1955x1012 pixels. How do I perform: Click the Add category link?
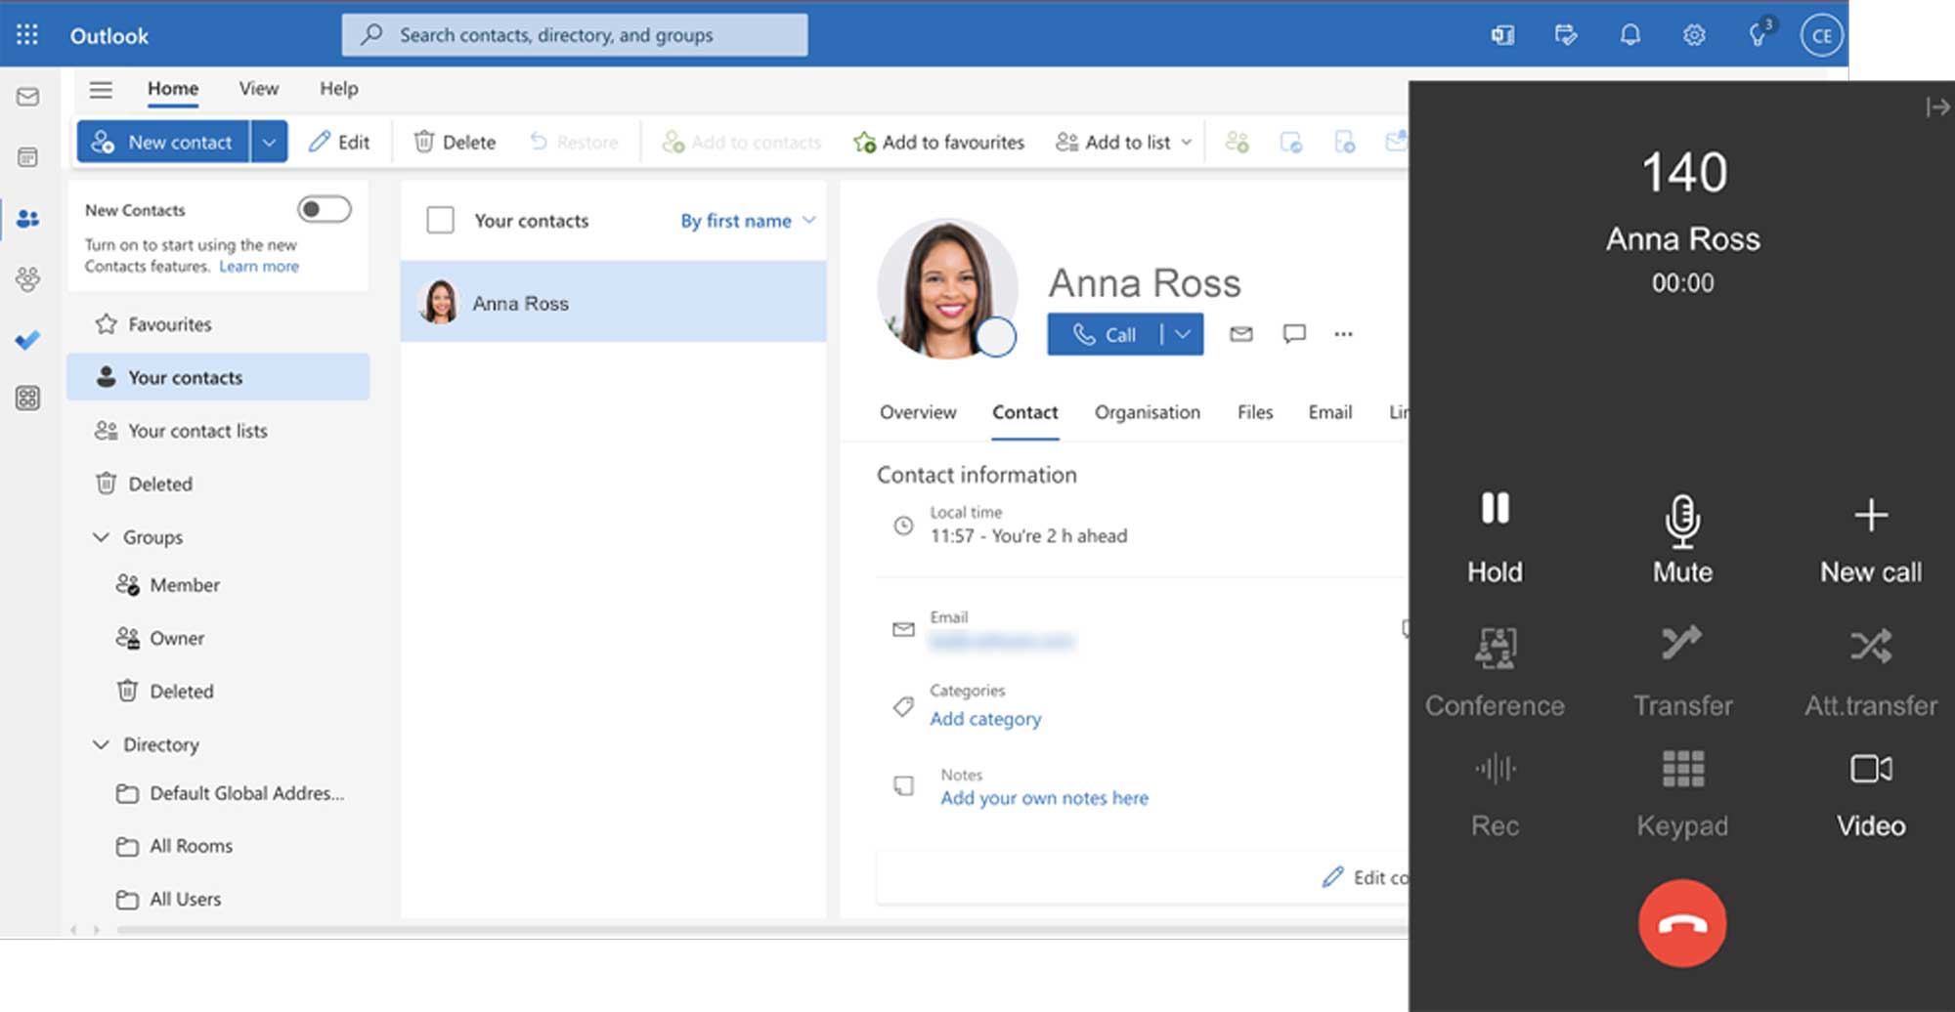985,719
